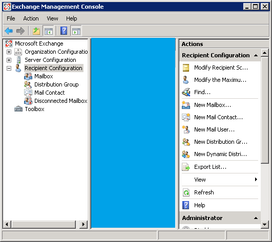
Task: Select the Disconnected Mailbox tree label
Action: (61, 101)
